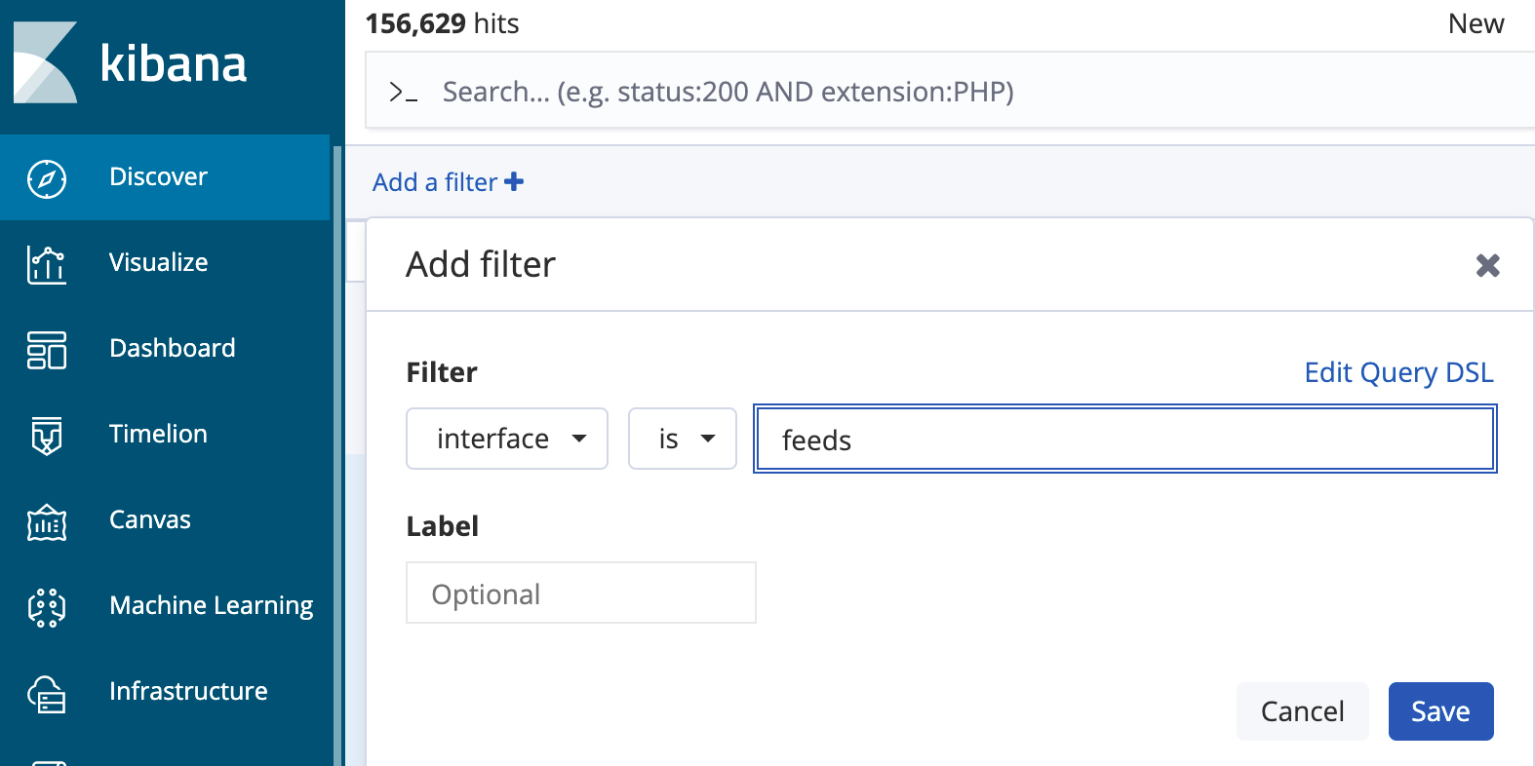Close the Add filter dialog

(1487, 265)
